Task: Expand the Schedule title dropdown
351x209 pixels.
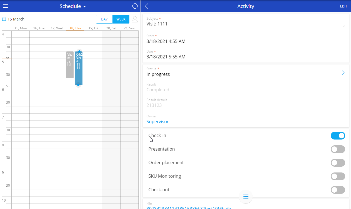Action: 73,6
